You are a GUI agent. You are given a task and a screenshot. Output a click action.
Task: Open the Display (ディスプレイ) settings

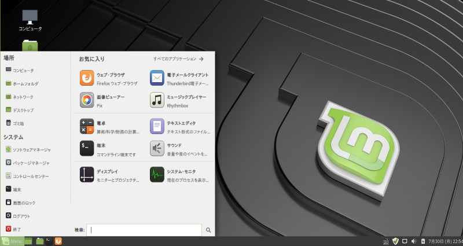click(109, 175)
